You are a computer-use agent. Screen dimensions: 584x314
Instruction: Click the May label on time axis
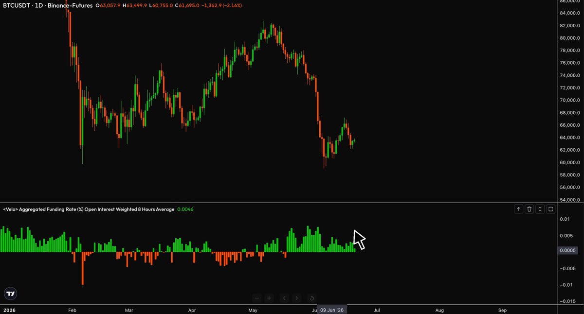tap(252, 310)
